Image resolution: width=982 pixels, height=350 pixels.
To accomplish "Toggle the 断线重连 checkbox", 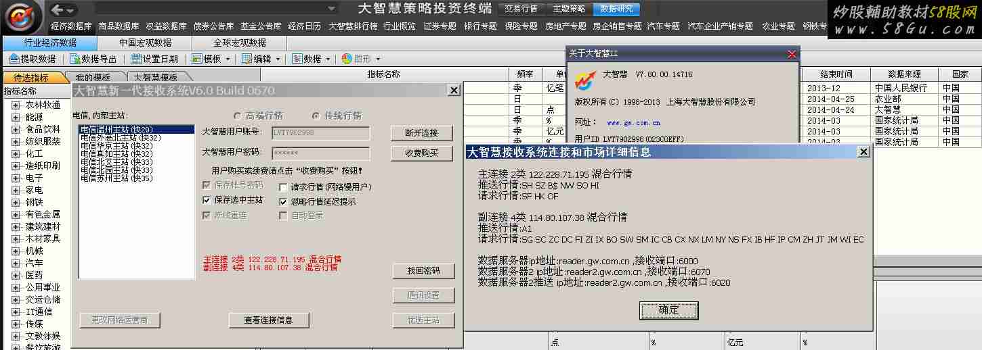I will pos(207,215).
